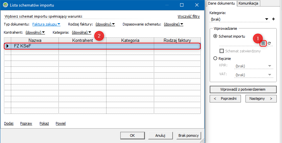Click the Brak pomocy button
The height and width of the screenshot is (143, 282).
[189, 135]
